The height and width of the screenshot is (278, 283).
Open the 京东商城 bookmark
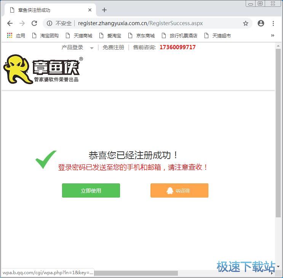click(x=142, y=35)
